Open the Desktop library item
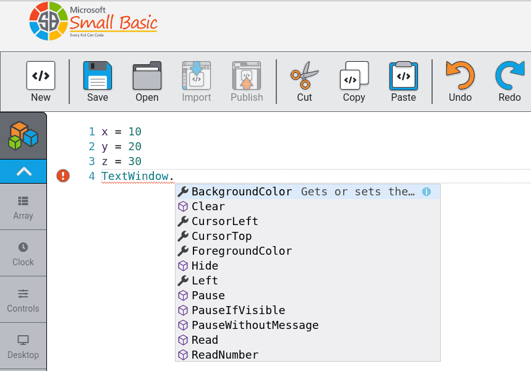531x371 pixels. tap(23, 347)
